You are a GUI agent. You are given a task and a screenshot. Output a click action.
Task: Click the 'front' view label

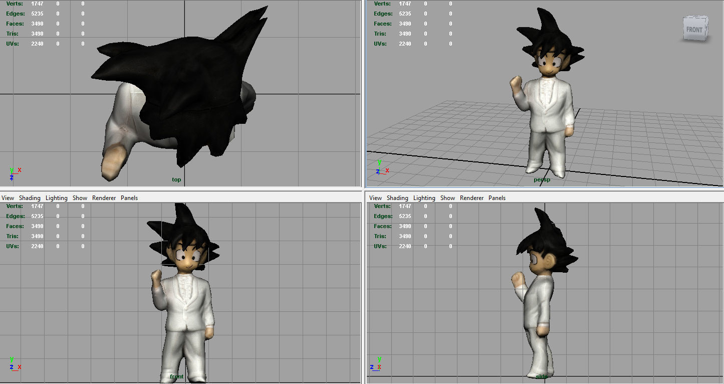177,376
